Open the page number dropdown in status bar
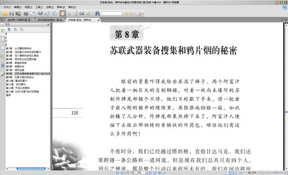This screenshot has width=288, height=175. pyautogui.click(x=146, y=173)
